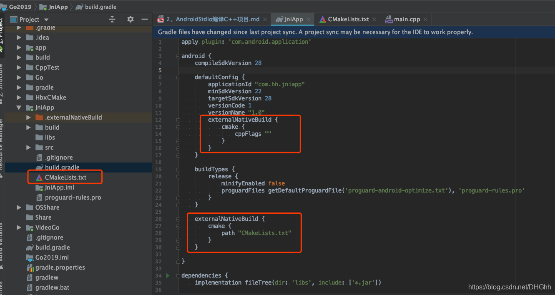Image resolution: width=555 pixels, height=295 pixels.
Task: Click the "CMakeLists.txt" path string in code
Action: click(x=265, y=233)
